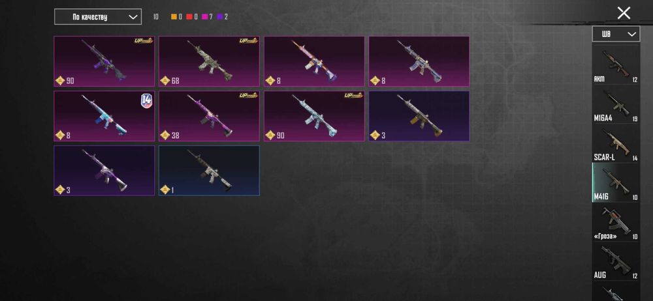Click the chevron arrow of ШВ dropdown
This screenshot has width=653, height=301.
(631, 34)
